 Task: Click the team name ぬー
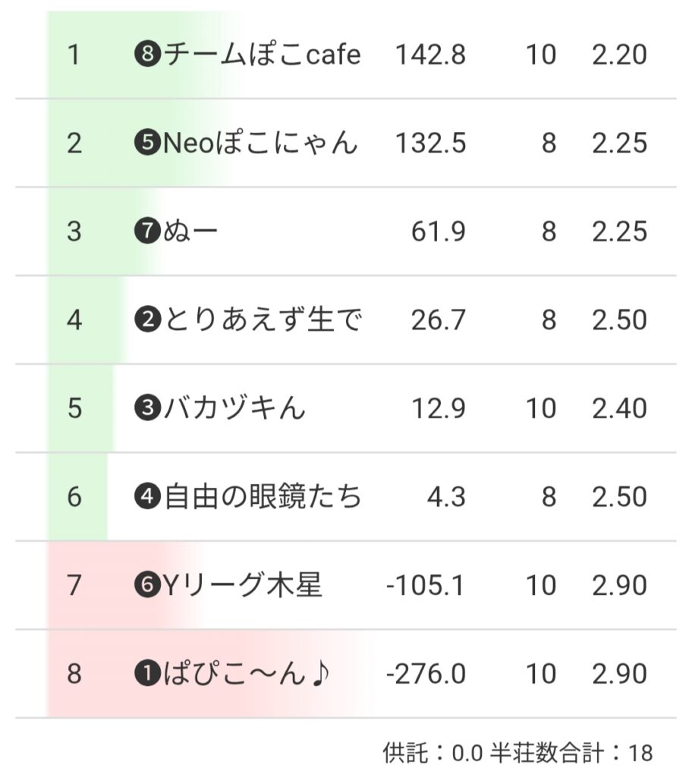pos(190,231)
